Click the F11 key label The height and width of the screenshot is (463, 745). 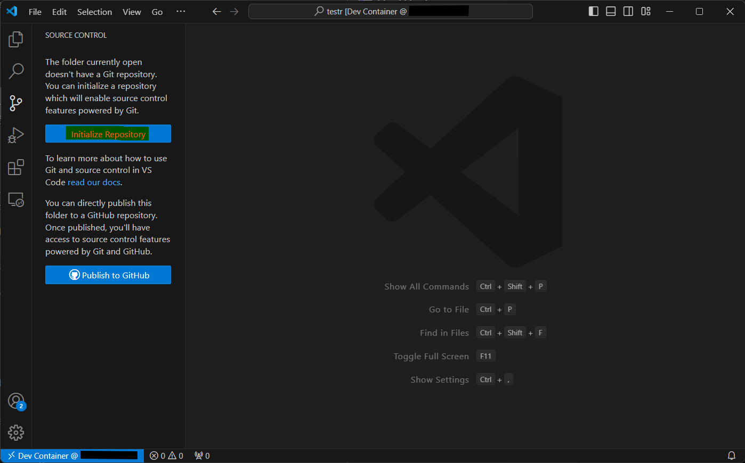pyautogui.click(x=485, y=356)
